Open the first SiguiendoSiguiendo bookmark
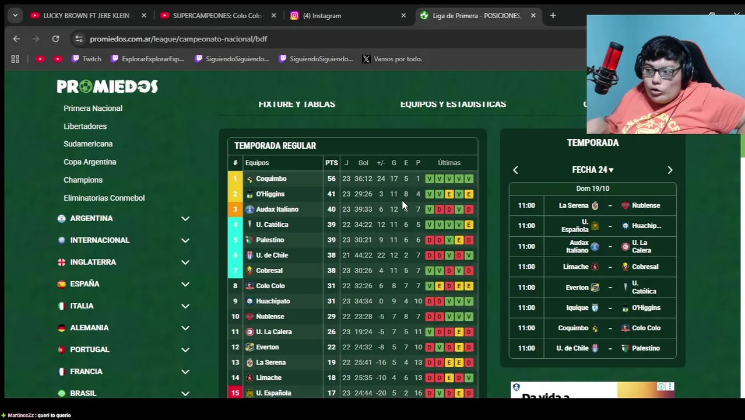The height and width of the screenshot is (420, 745). [231, 59]
